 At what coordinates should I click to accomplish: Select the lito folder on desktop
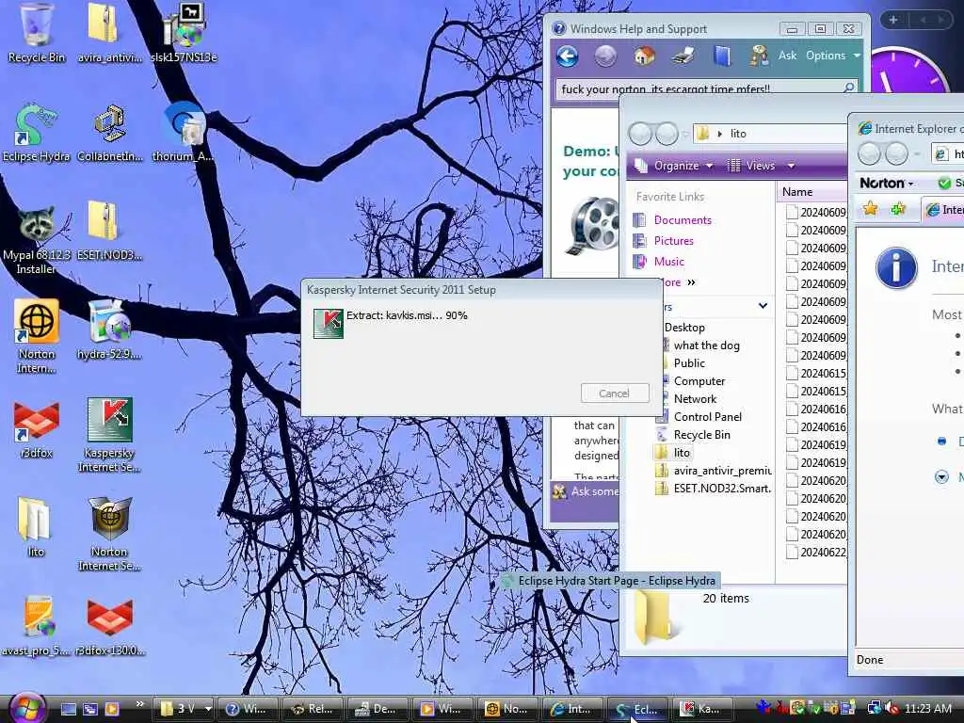(x=36, y=527)
